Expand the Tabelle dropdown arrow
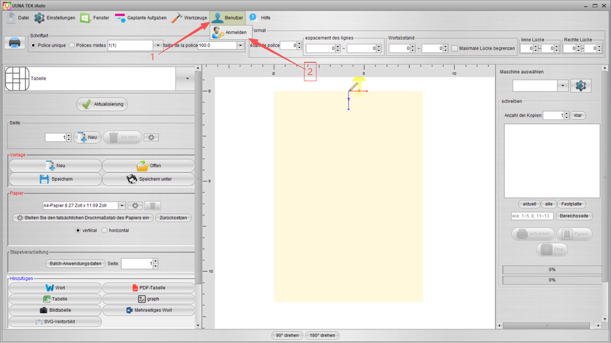The image size is (611, 343). [x=187, y=79]
